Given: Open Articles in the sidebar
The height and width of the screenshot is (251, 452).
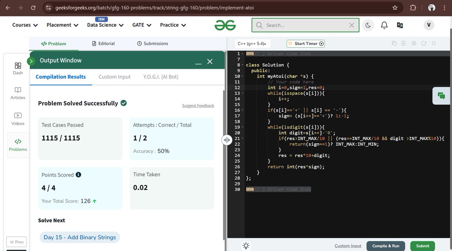Looking at the screenshot, I should (x=18, y=93).
